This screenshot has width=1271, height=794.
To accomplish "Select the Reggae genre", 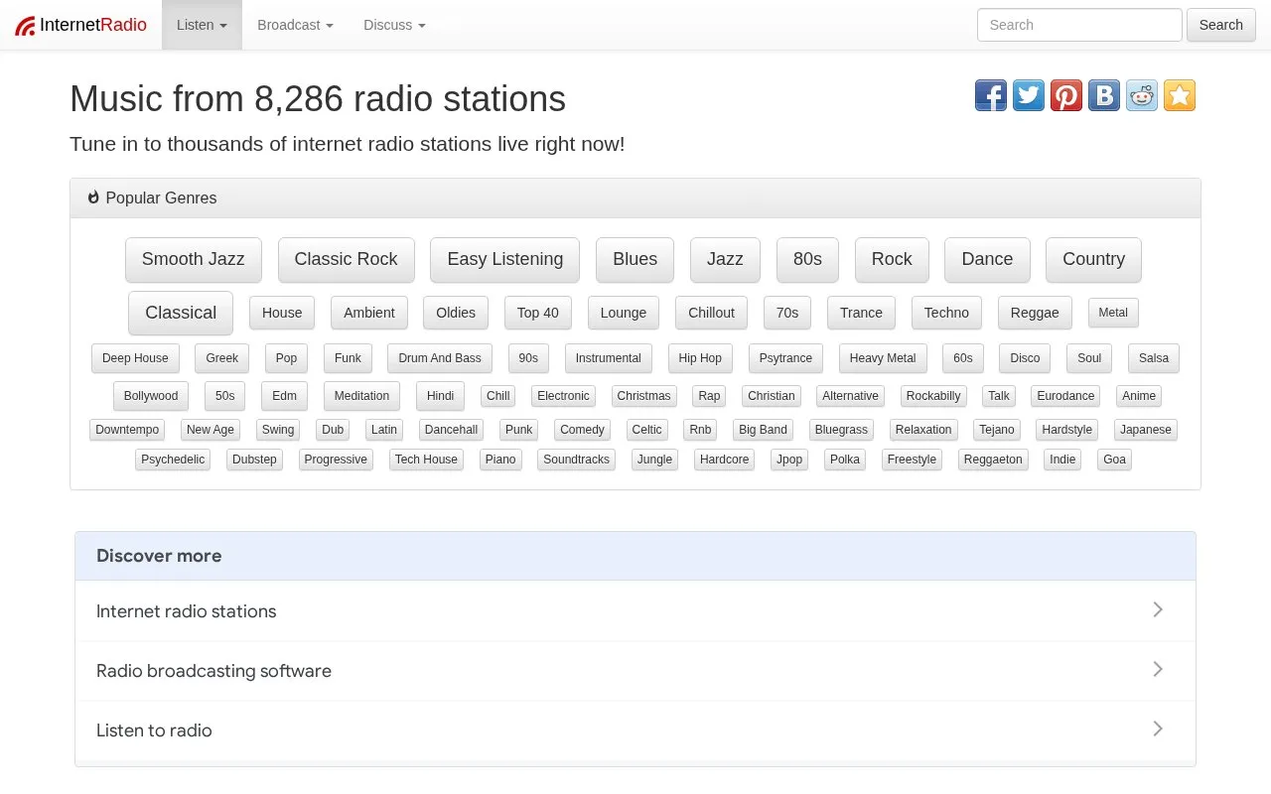I will coord(1035,313).
